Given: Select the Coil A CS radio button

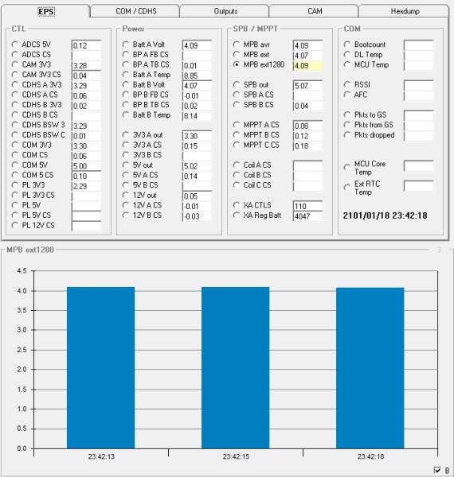Looking at the screenshot, I should 236,165.
